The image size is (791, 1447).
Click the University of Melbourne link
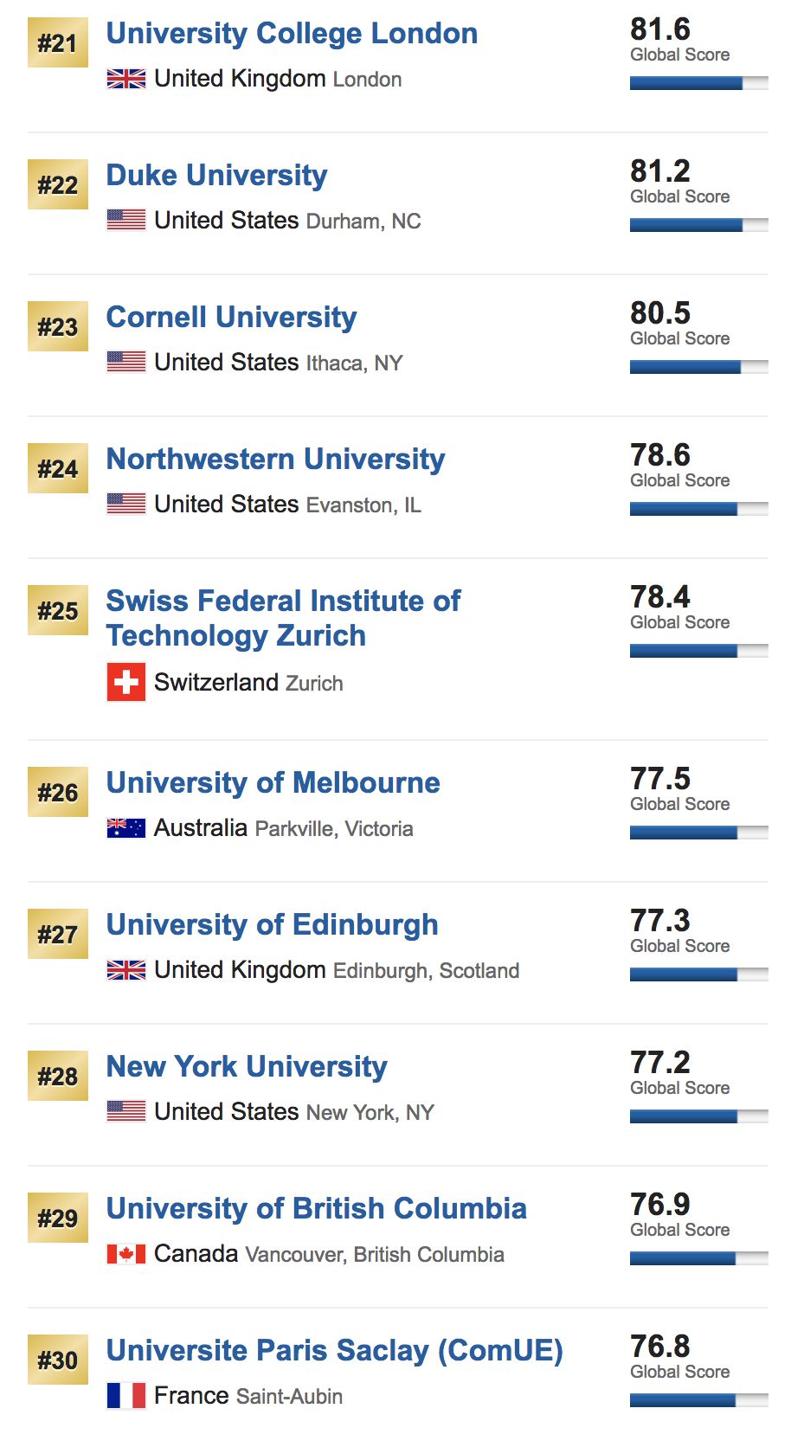273,783
